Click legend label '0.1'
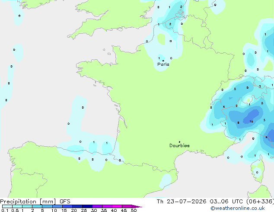Screen dimensions: 274x212 pos(5,210)
